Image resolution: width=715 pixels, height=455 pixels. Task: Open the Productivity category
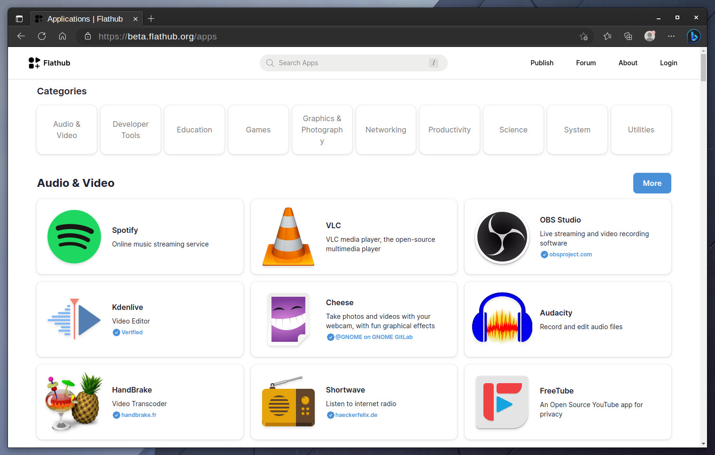point(450,130)
